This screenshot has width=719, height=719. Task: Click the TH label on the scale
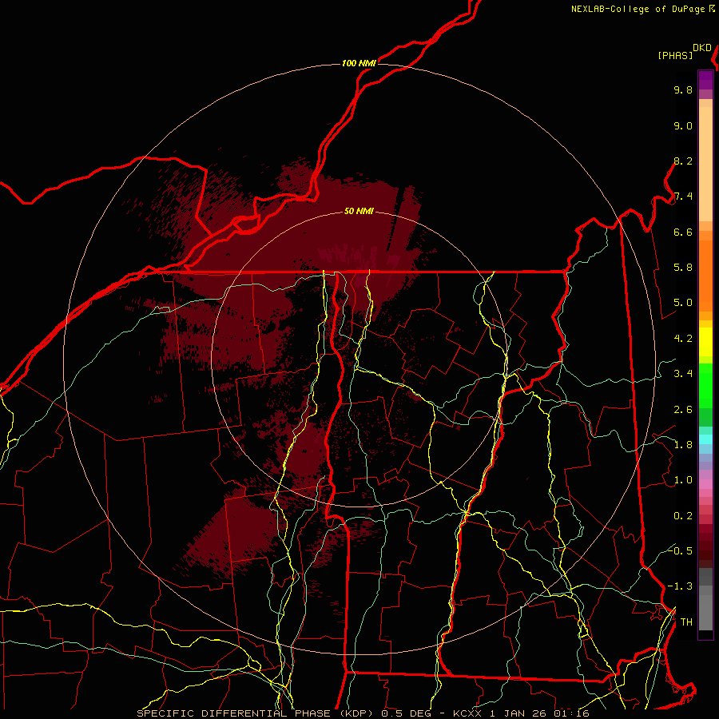pyautogui.click(x=686, y=622)
